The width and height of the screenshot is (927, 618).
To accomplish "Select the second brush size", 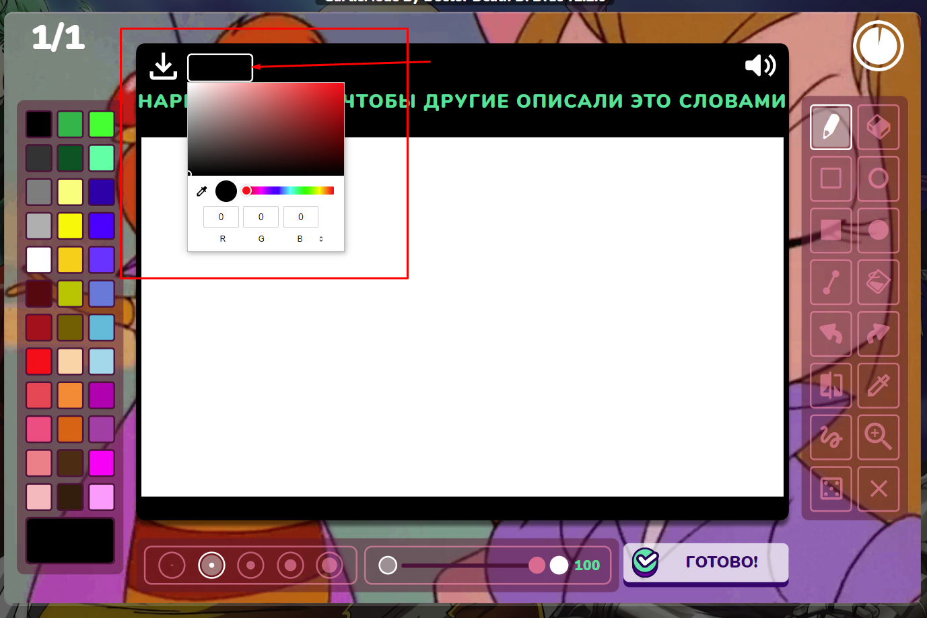I will point(211,565).
